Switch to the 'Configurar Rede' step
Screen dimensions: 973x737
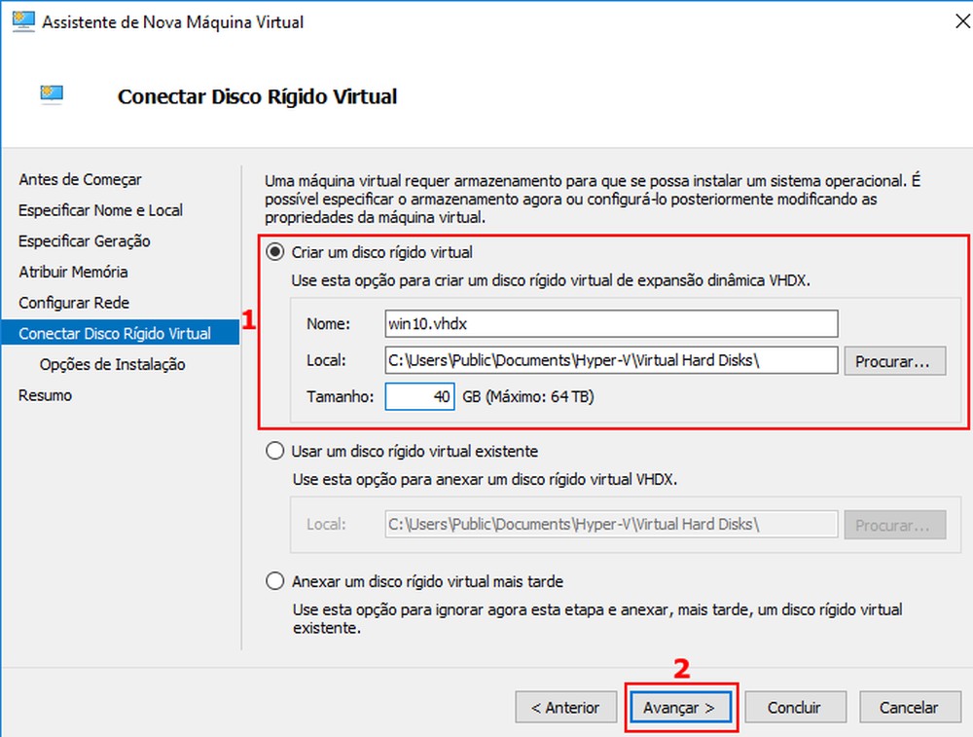77,302
